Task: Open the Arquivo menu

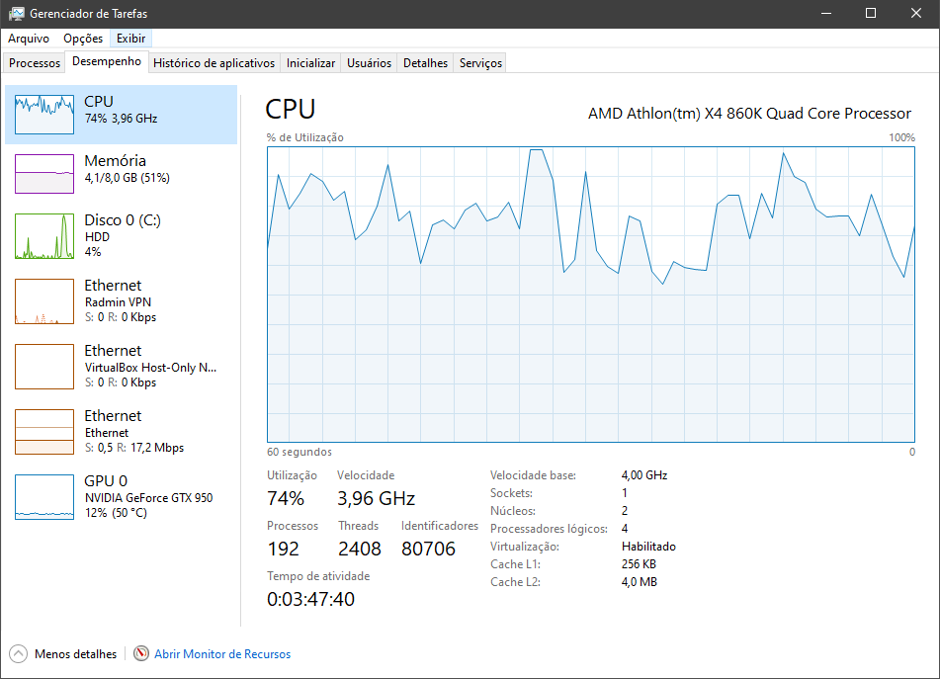Action: (29, 39)
